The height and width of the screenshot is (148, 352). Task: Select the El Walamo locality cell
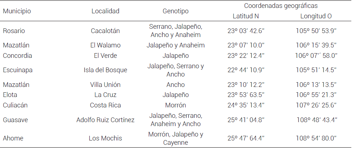pos(105,45)
